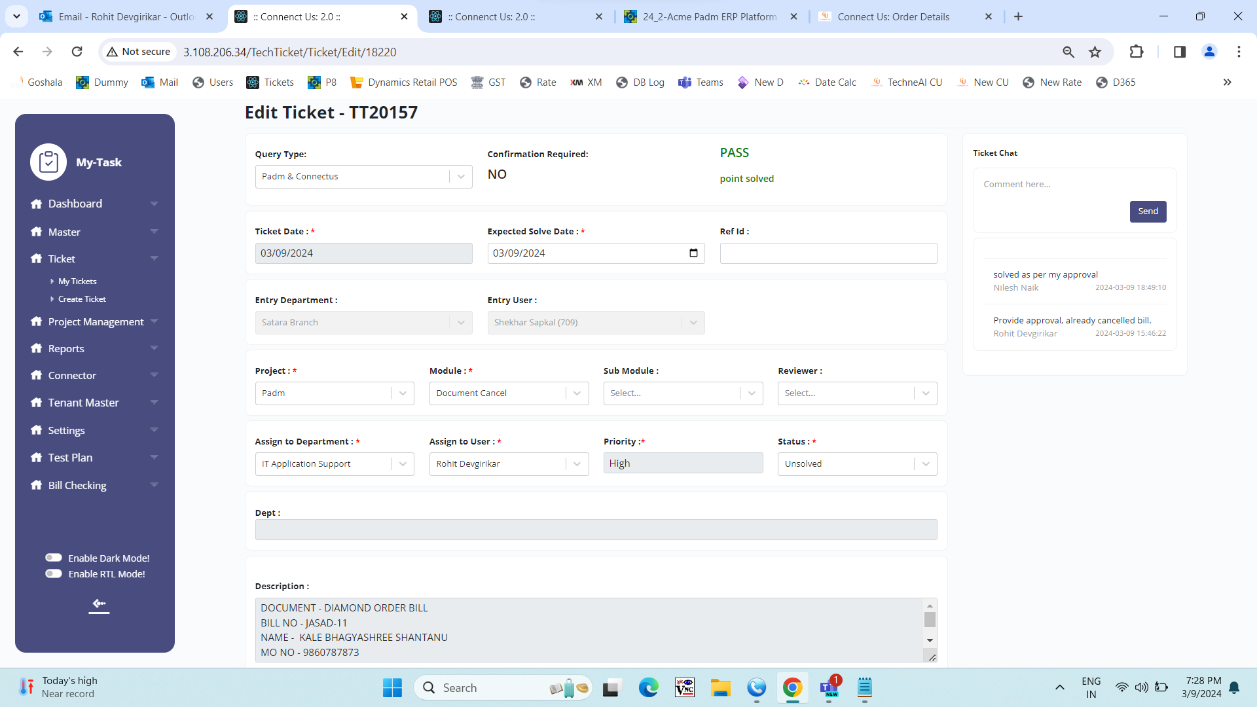Click the My-Task clipboard logo icon
The image size is (1257, 707).
48,162
